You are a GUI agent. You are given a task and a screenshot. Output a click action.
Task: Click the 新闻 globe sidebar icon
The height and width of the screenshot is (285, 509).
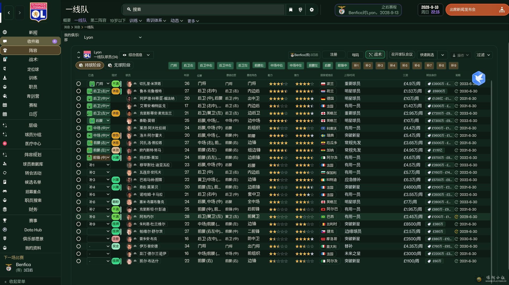point(5,32)
